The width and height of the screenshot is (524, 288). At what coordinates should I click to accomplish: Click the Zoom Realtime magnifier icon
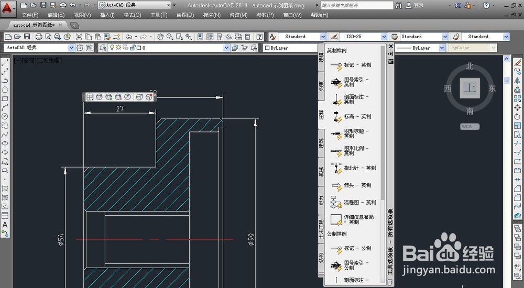point(170,37)
